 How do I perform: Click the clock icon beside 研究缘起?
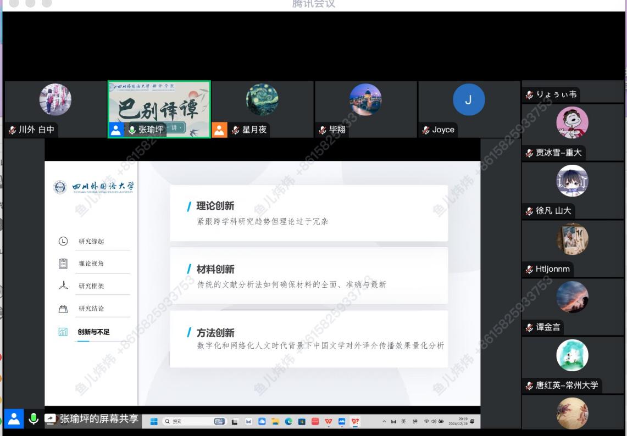(63, 241)
